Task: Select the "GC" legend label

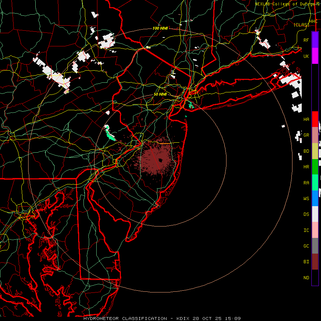Action: click(306, 246)
